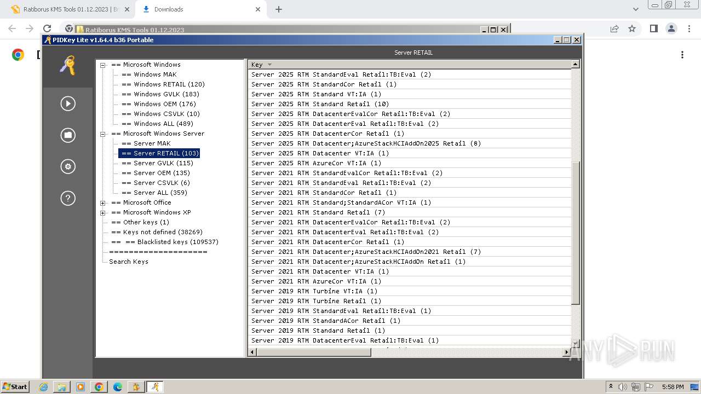Image resolution: width=701 pixels, height=394 pixels.
Task: Select Microsoft Office root label
Action: pyautogui.click(x=141, y=202)
